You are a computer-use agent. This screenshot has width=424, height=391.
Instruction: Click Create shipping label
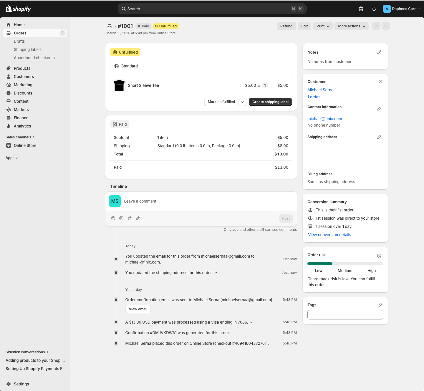(270, 102)
